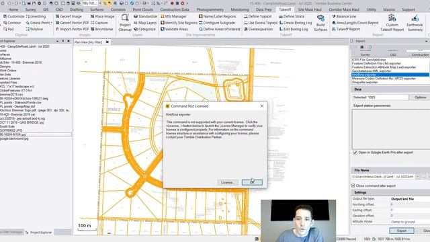Click the Options button in Data section
The image size is (430, 242).
coord(420,97)
